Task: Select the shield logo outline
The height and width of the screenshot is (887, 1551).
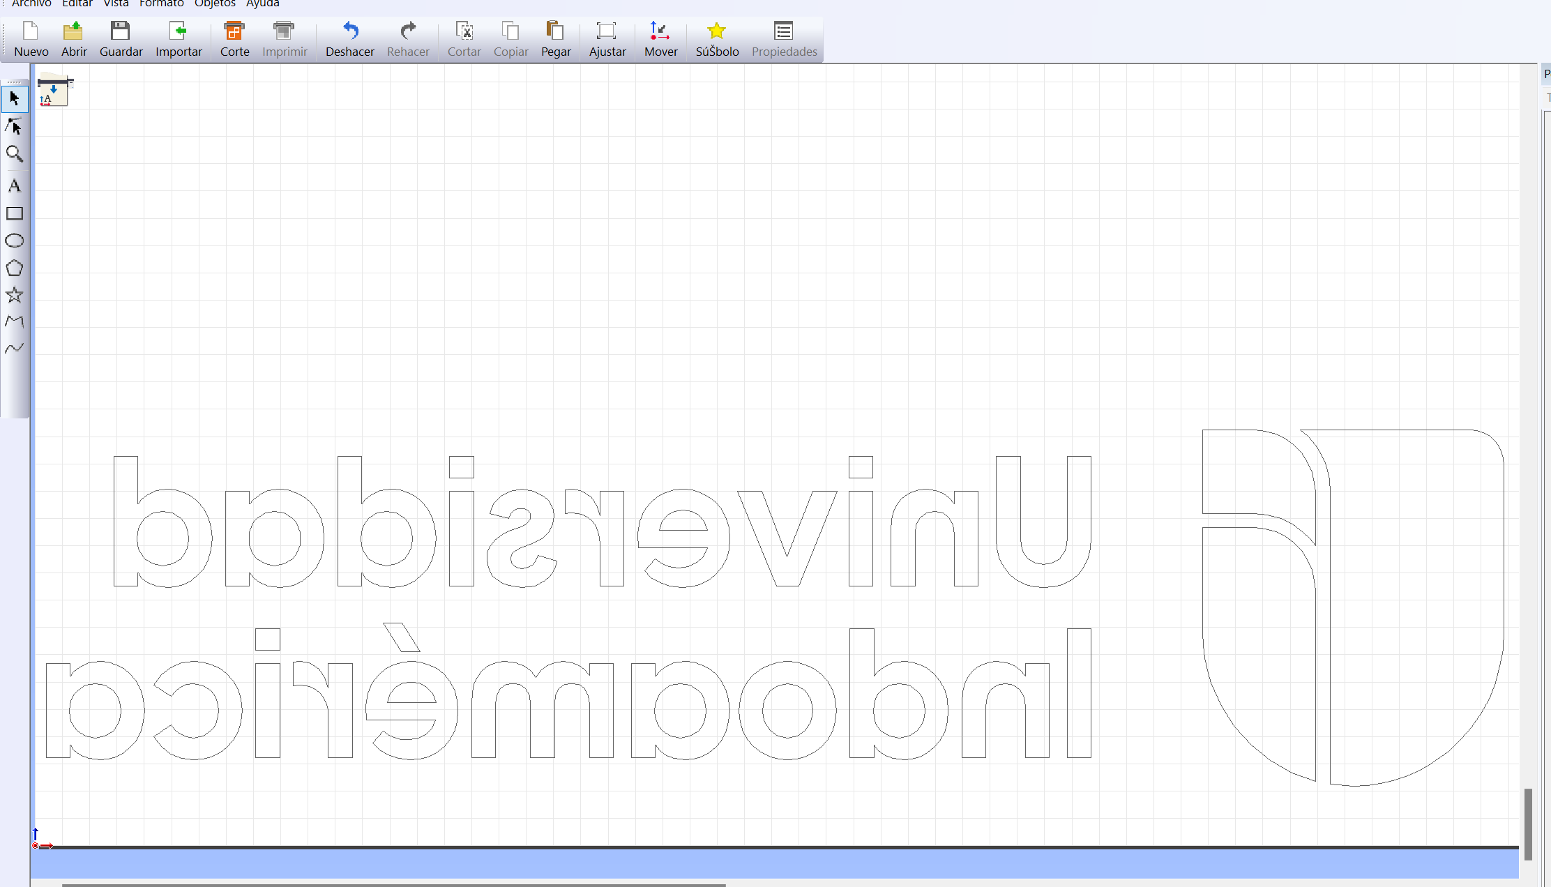Action: (x=1353, y=607)
